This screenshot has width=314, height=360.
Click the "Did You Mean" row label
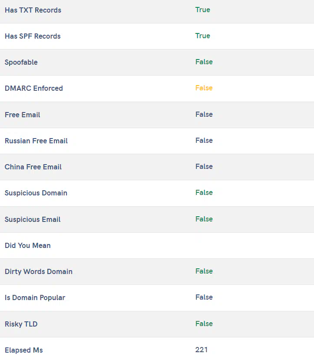point(28,245)
